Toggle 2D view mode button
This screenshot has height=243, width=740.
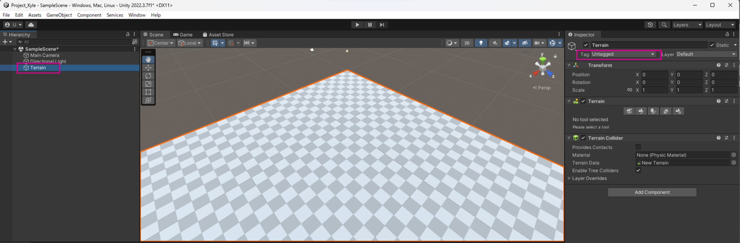[467, 43]
